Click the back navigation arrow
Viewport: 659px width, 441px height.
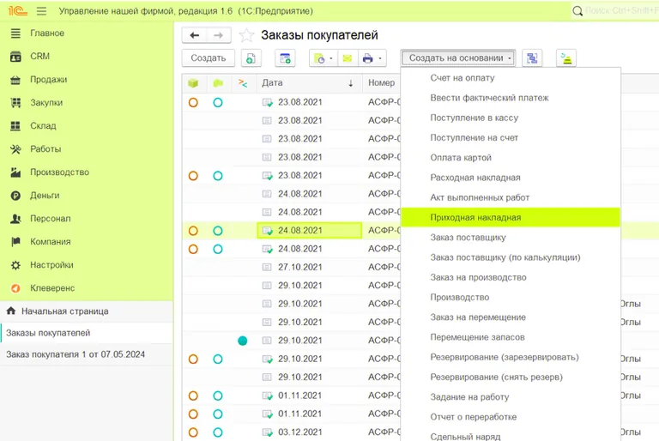pyautogui.click(x=195, y=35)
